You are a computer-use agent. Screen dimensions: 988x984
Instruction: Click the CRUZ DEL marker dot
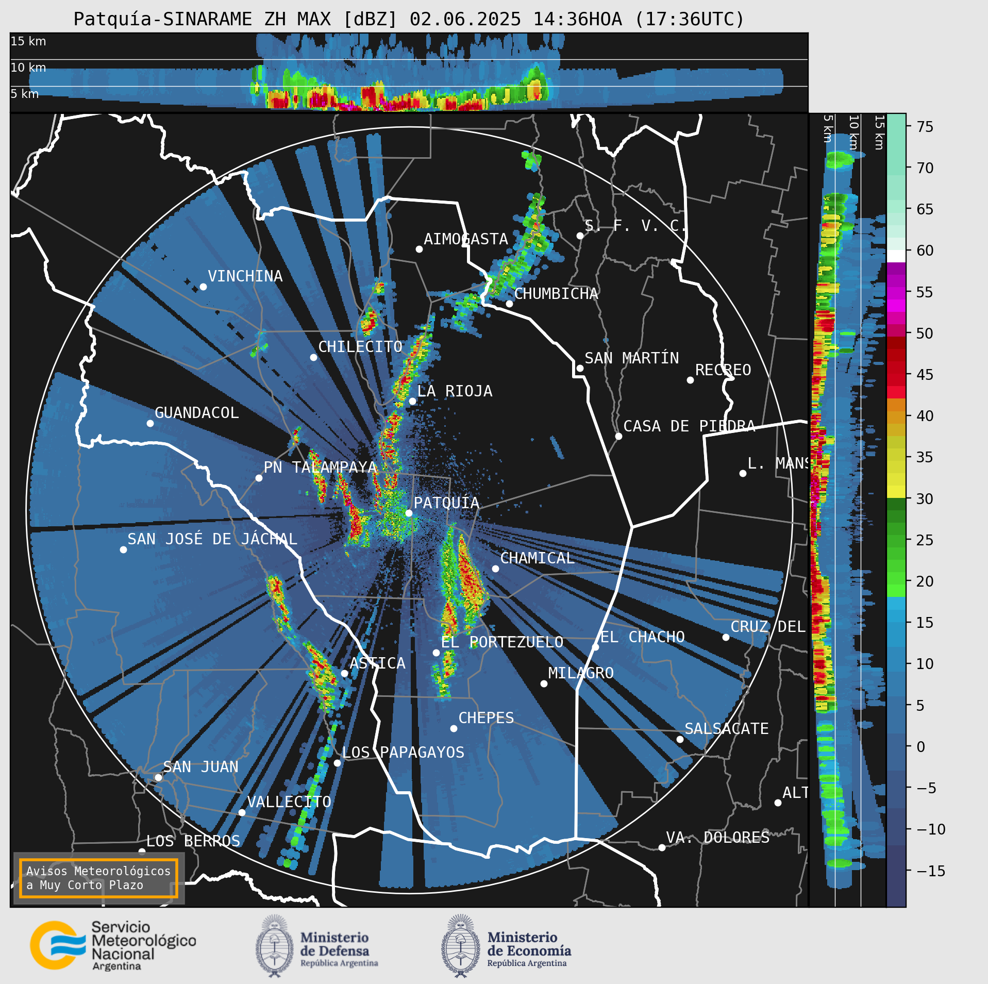click(726, 637)
